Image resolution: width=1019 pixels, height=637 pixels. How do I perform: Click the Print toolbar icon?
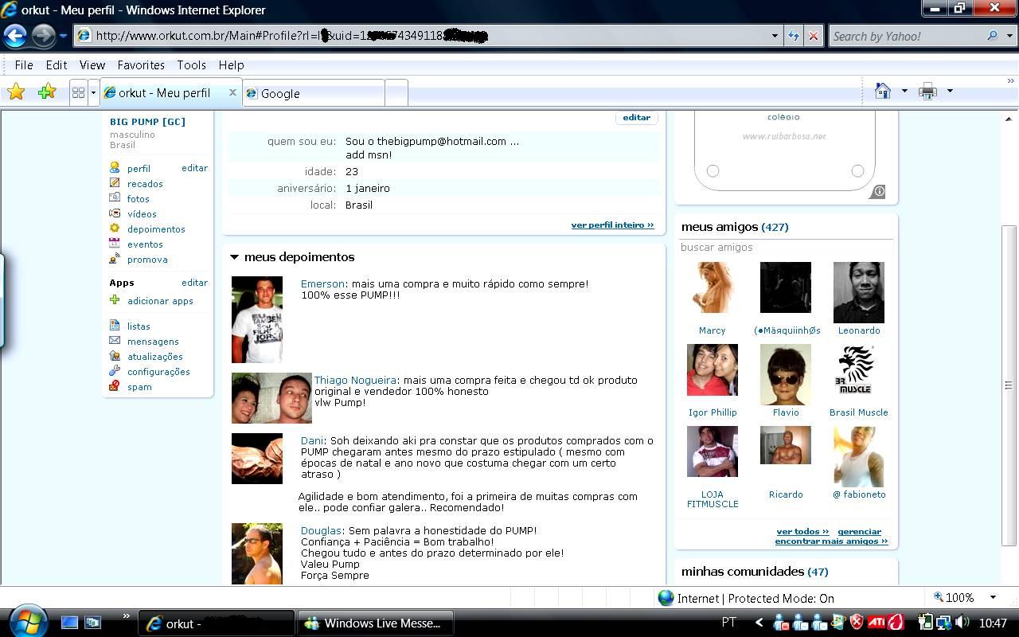[x=928, y=92]
